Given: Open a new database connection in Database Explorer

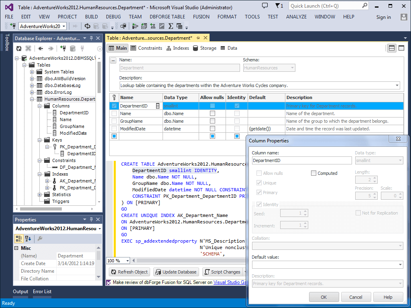Looking at the screenshot, I should coord(63,48).
